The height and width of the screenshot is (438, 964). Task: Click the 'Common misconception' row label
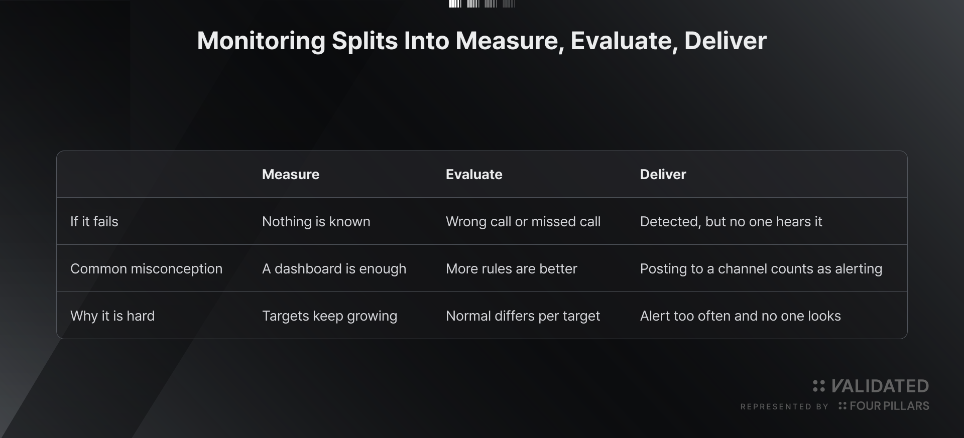(x=146, y=269)
